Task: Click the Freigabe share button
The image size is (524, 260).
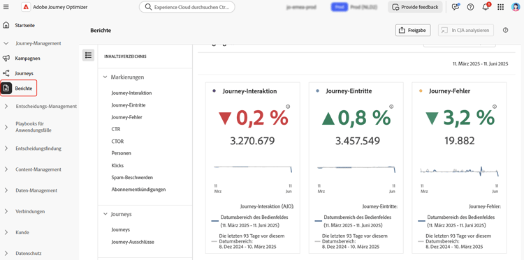Action: (413, 31)
